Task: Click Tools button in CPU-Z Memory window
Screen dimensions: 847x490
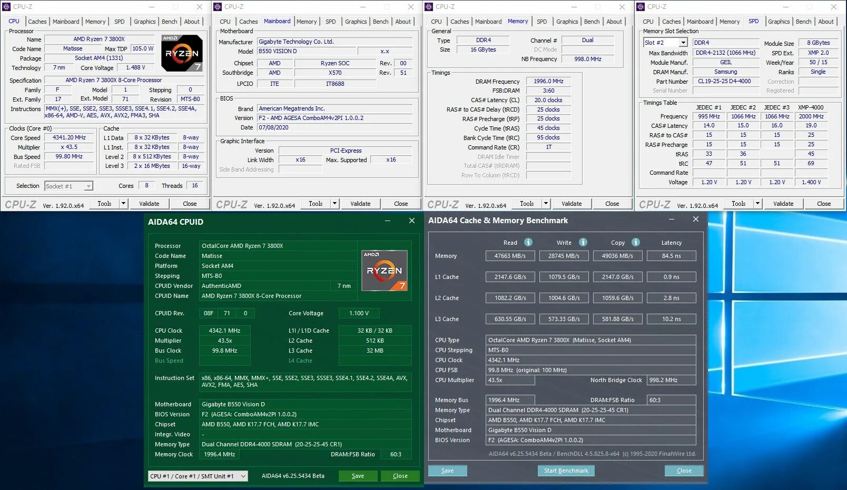Action: [x=527, y=204]
